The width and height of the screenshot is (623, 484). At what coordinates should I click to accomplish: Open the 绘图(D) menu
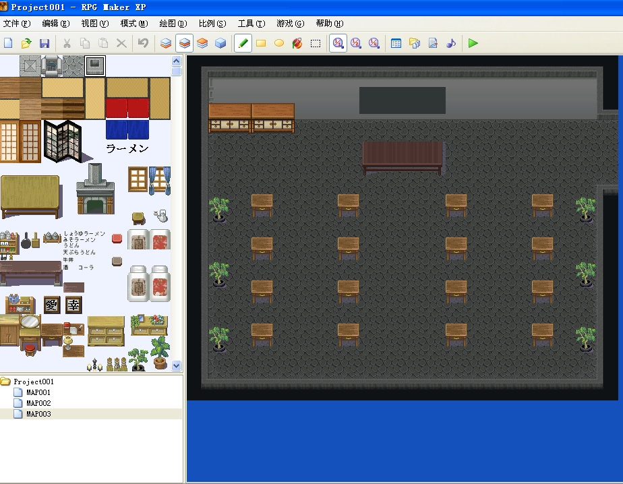pyautogui.click(x=173, y=24)
